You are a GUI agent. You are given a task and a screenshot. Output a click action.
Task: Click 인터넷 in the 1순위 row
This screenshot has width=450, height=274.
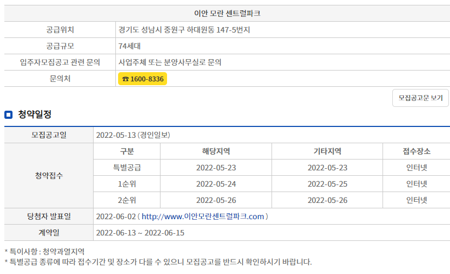(416, 184)
